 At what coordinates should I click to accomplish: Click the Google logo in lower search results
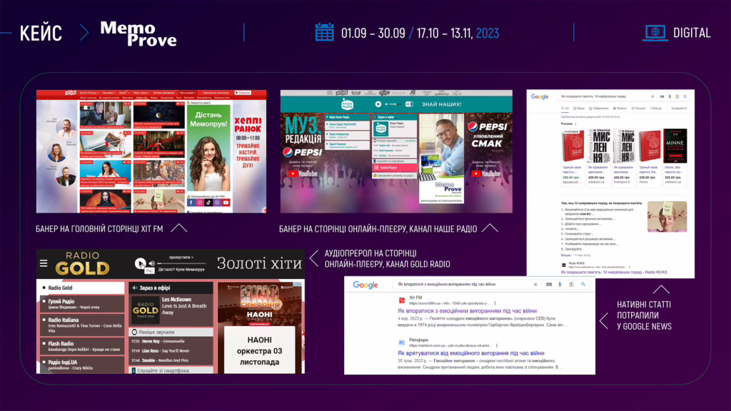coord(365,285)
